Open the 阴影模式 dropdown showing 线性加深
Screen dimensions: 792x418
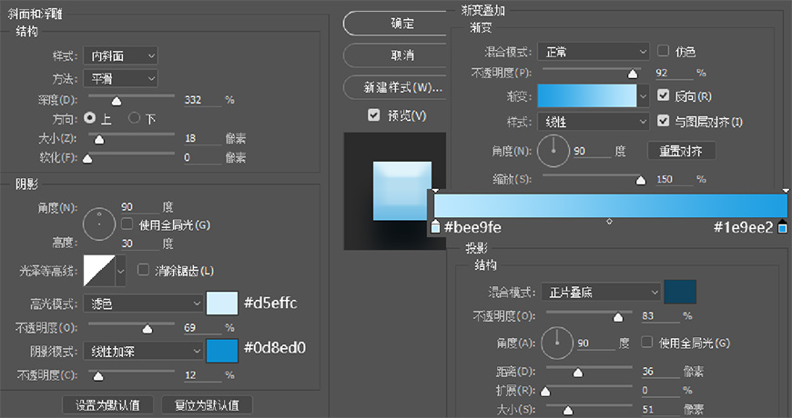point(143,352)
